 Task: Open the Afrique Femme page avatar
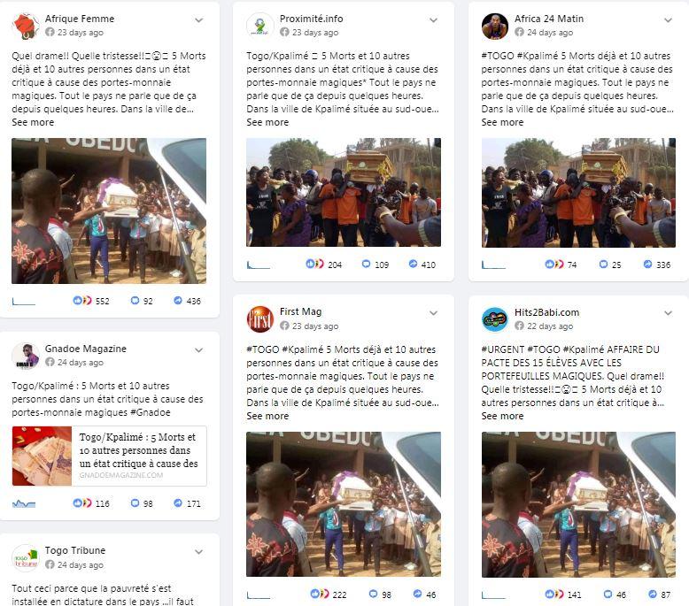[26, 26]
